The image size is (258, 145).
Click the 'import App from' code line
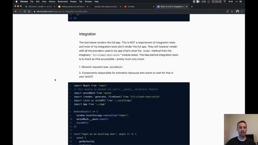90,104
